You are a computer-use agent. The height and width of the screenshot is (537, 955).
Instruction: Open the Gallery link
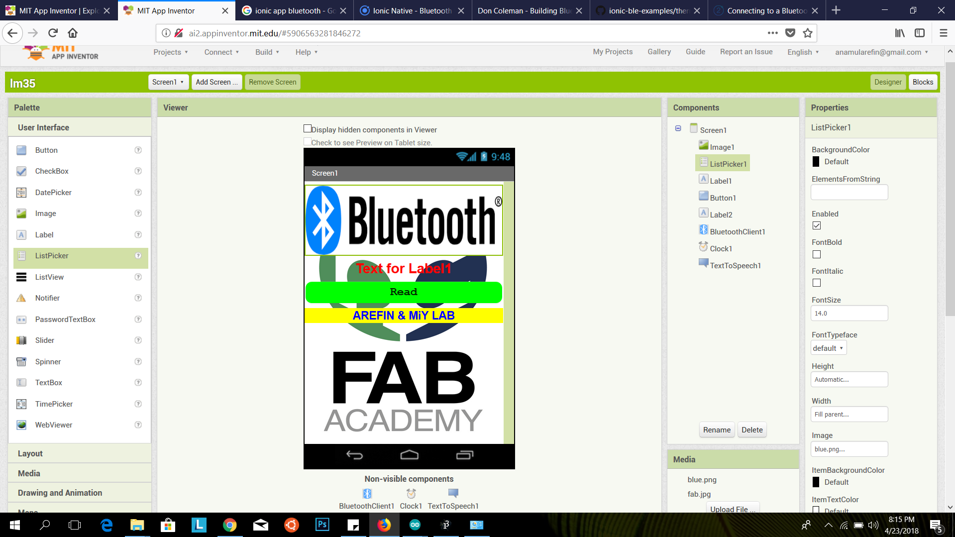point(659,52)
